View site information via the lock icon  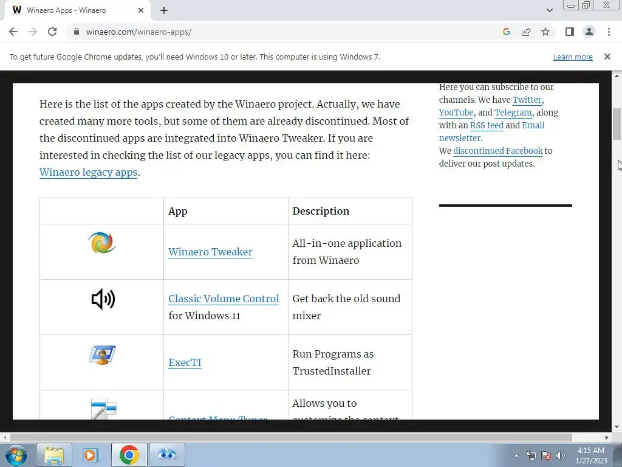(x=77, y=32)
